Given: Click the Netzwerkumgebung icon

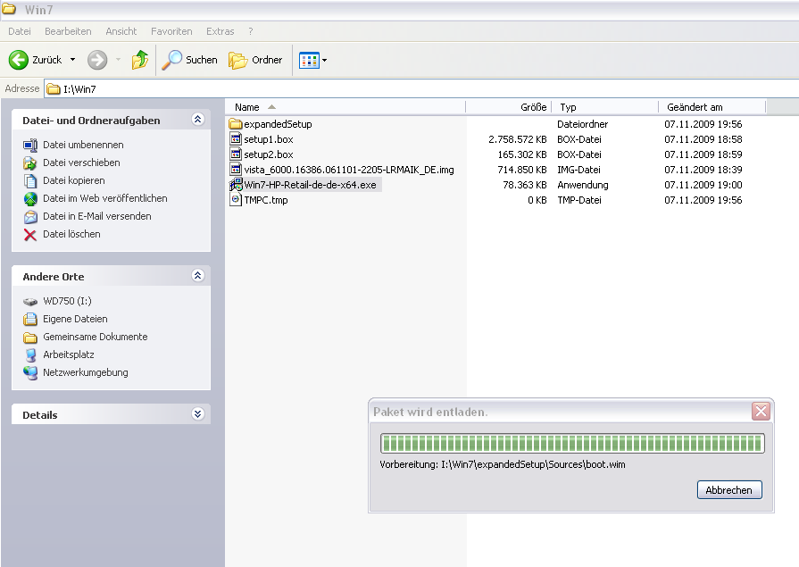Looking at the screenshot, I should [x=30, y=372].
